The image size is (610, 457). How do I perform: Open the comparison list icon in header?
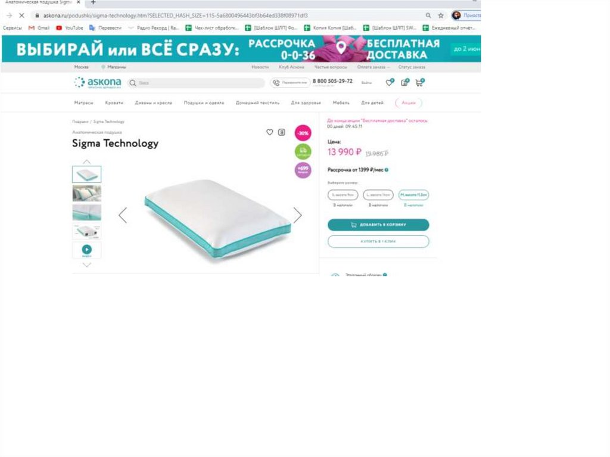(404, 83)
